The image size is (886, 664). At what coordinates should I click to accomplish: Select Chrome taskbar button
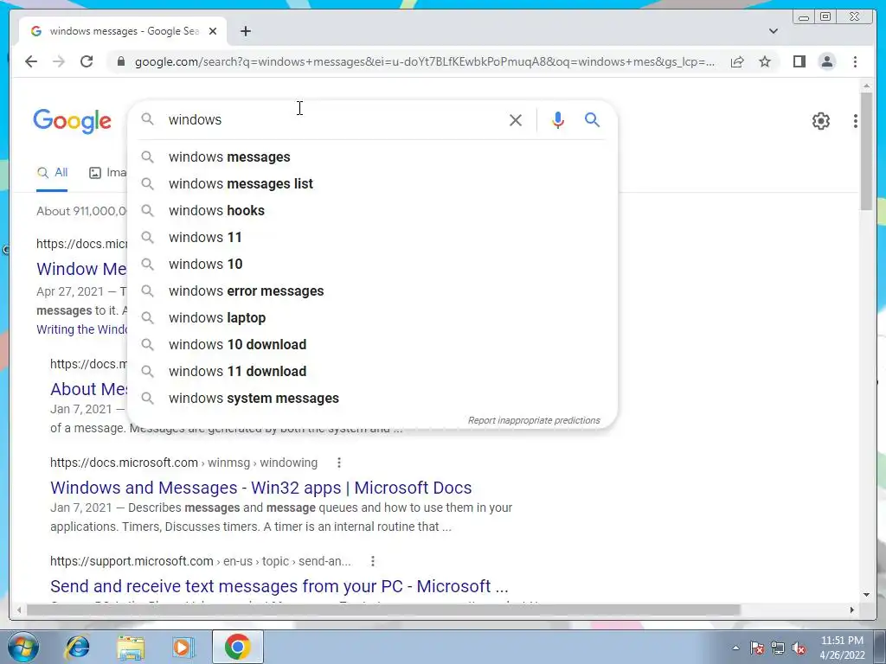click(x=238, y=647)
